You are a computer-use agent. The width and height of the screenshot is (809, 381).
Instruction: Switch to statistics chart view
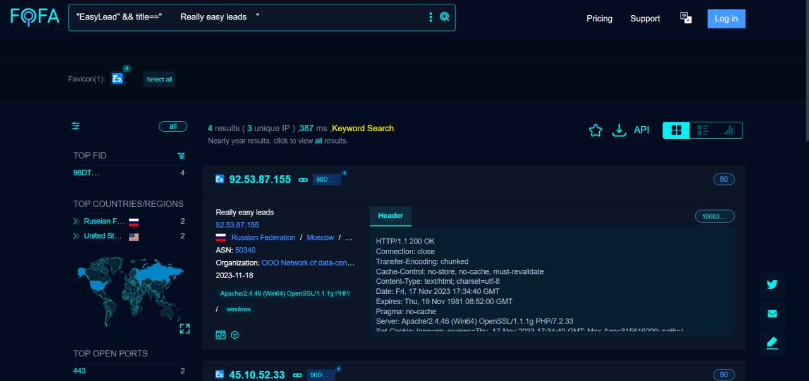tap(729, 130)
